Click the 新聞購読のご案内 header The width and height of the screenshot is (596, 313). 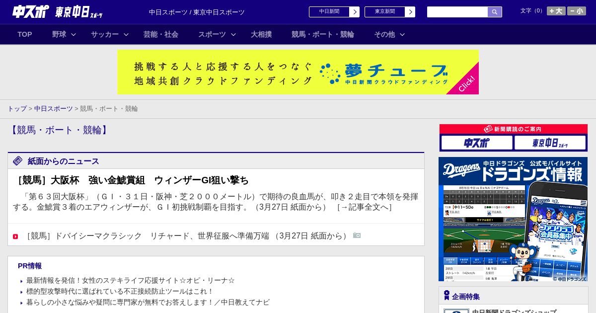point(514,129)
